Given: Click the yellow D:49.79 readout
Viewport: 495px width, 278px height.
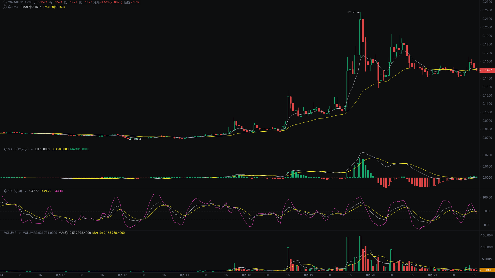Looking at the screenshot, I should click(46, 191).
